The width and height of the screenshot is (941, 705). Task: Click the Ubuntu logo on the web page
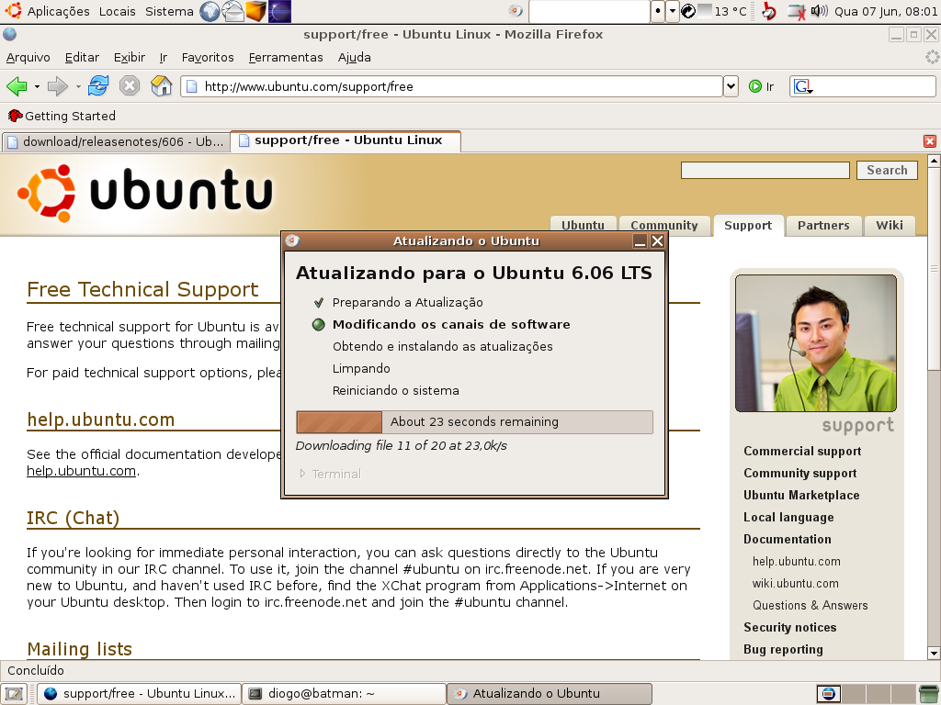(x=145, y=193)
